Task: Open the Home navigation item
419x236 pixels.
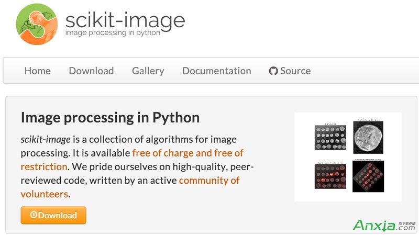Action: point(37,71)
